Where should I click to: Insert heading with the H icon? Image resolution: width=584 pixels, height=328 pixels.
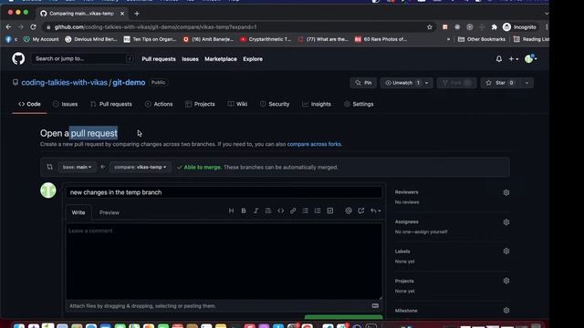[231, 210]
